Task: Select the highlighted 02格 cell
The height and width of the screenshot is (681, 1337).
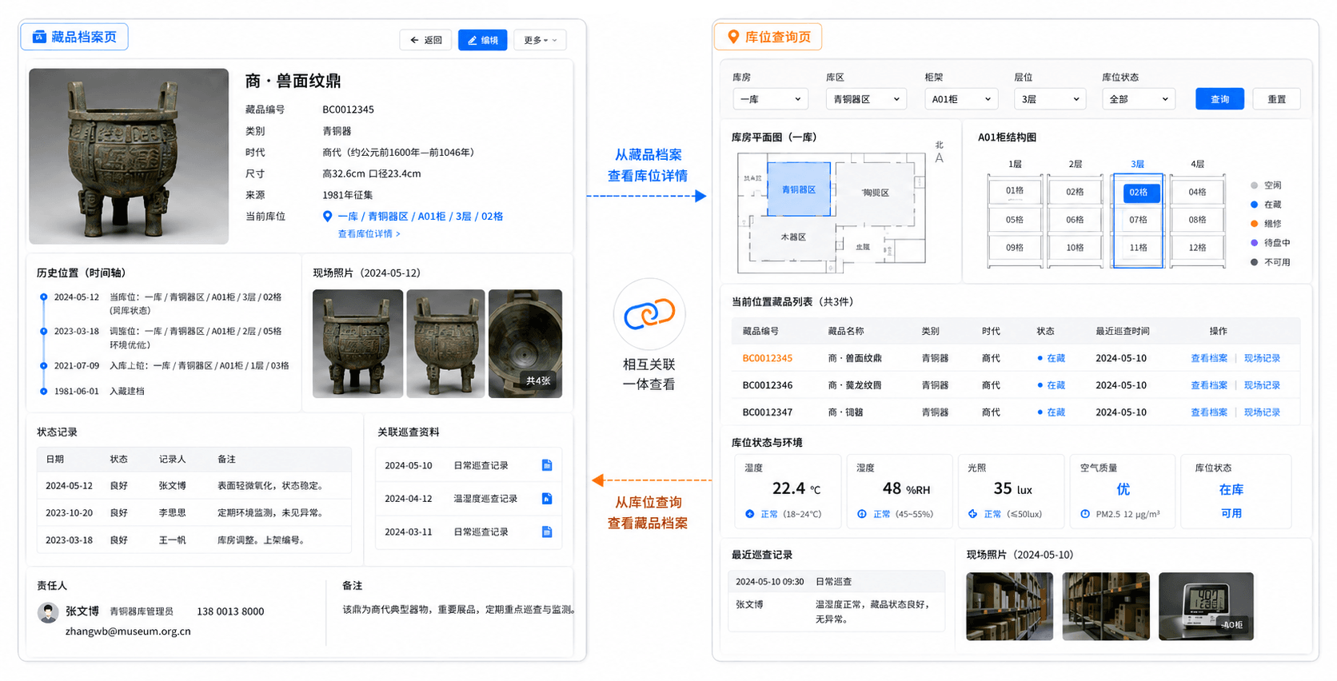Action: point(1139,193)
